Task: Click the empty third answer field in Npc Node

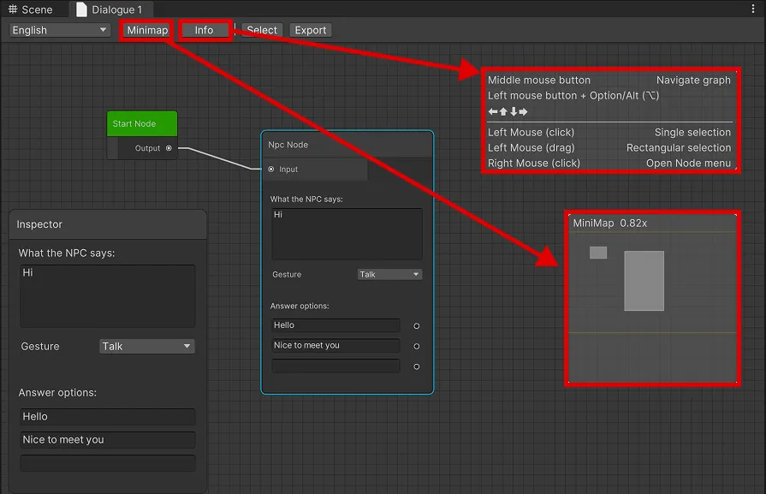Action: point(335,366)
